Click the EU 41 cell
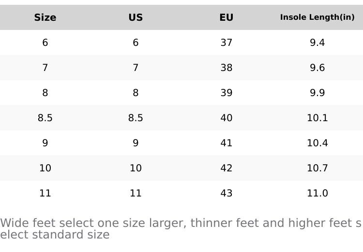This screenshot has width=363, height=252. coord(227,143)
